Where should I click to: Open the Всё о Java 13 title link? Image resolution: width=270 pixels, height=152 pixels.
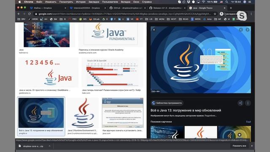click(186, 110)
